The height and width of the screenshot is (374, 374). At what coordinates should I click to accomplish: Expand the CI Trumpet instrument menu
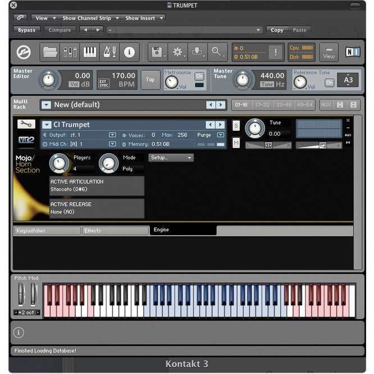tap(47, 125)
